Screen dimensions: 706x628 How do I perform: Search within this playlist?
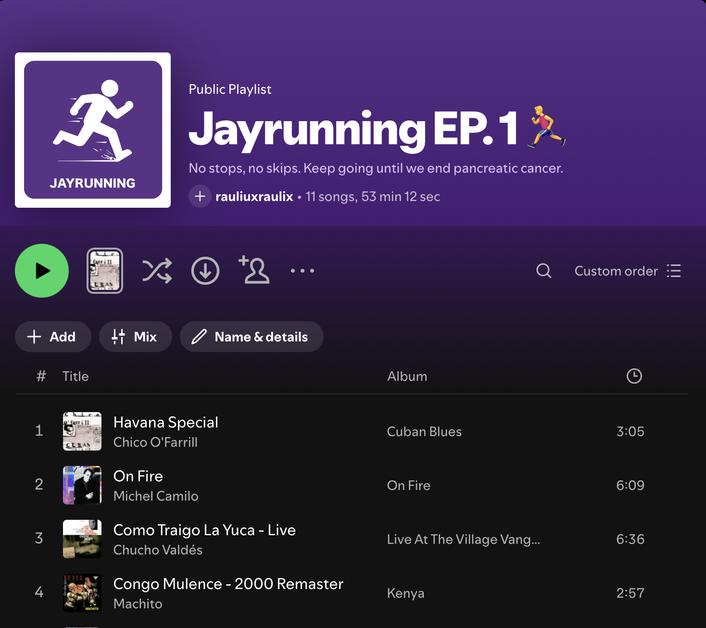click(543, 271)
